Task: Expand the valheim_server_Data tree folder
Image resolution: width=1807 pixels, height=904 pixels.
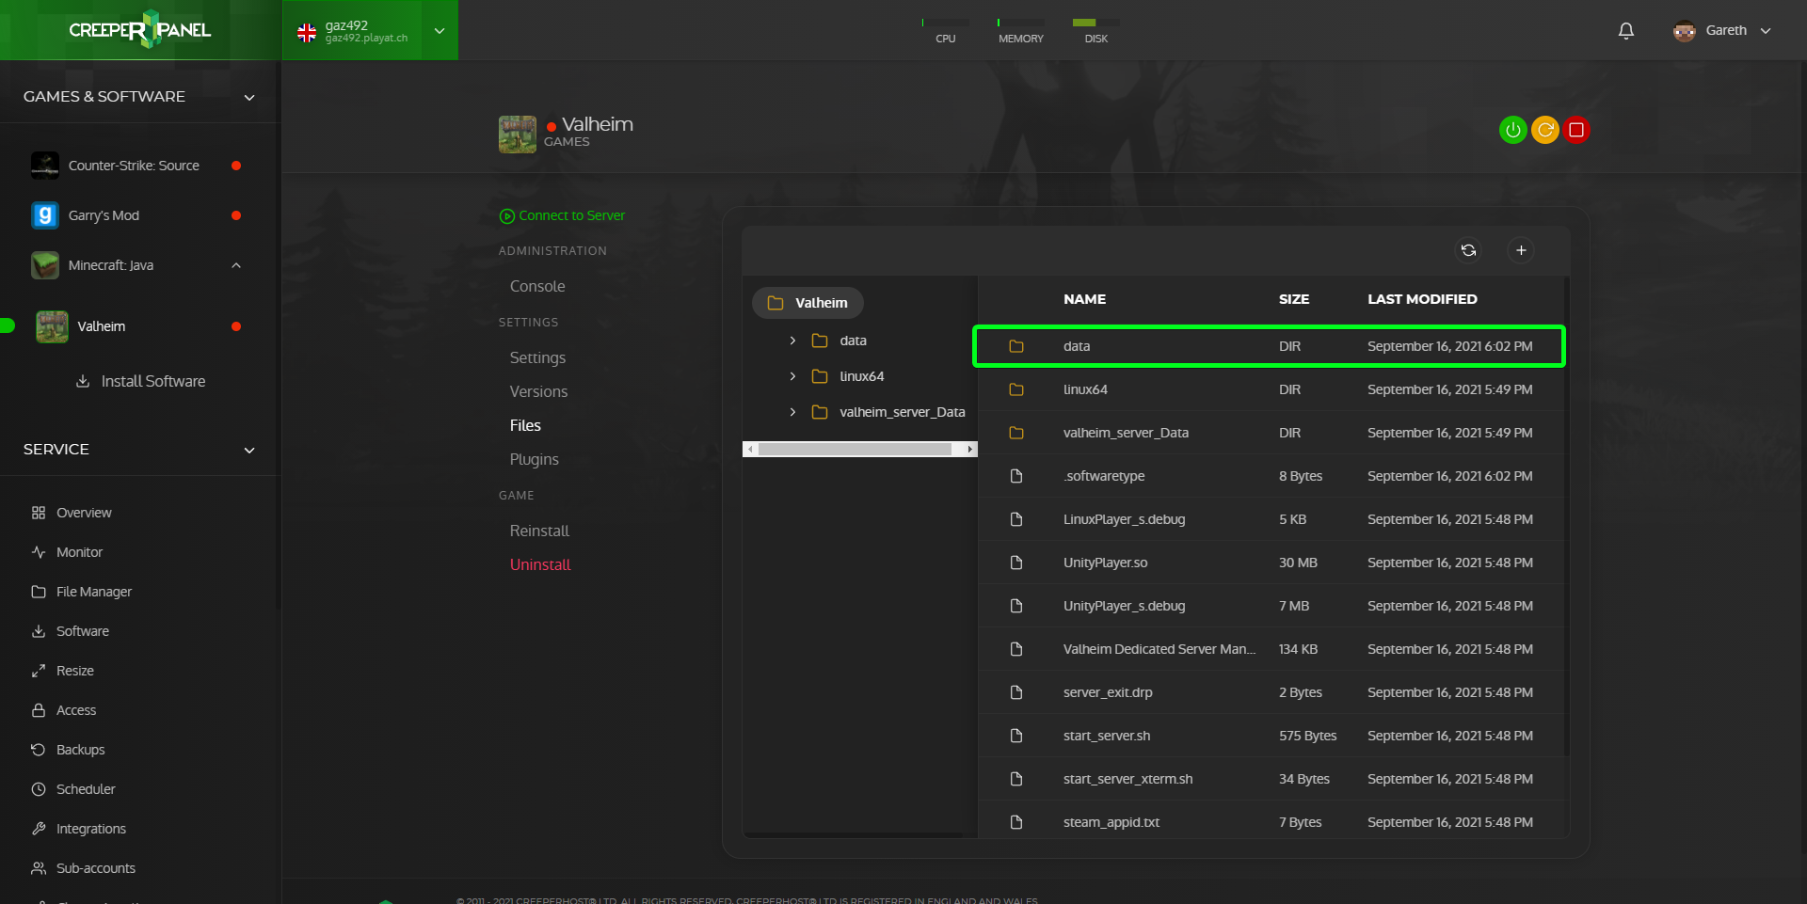Action: 792,412
